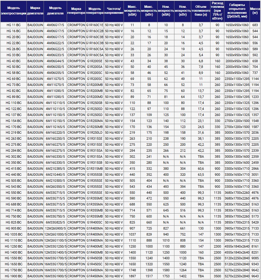Click engine model '4M06G50/5'

point(55,67)
